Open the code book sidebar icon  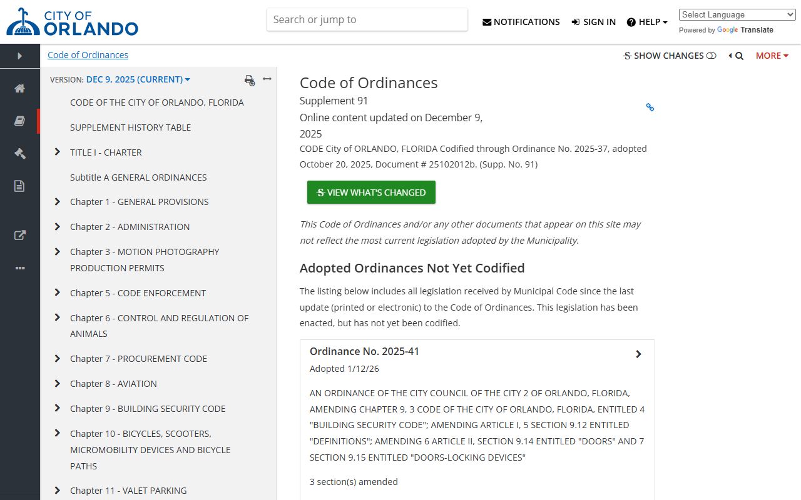pos(20,121)
